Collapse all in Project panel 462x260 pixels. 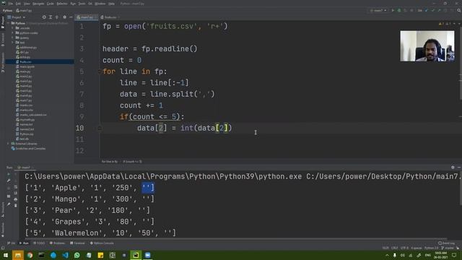pos(57,17)
